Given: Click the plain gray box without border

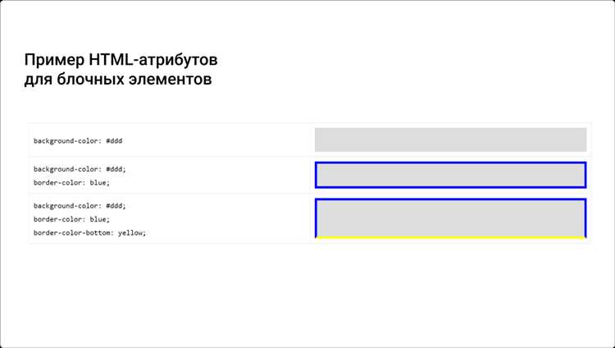Looking at the screenshot, I should point(450,140).
